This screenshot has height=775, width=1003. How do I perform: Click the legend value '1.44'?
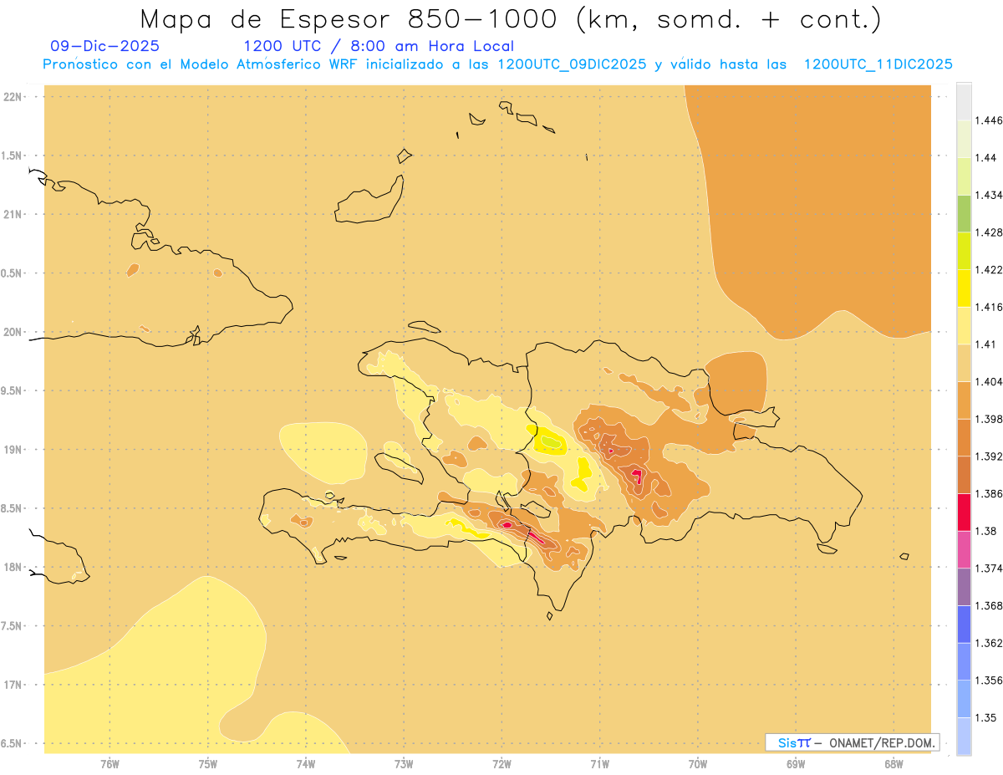(986, 158)
